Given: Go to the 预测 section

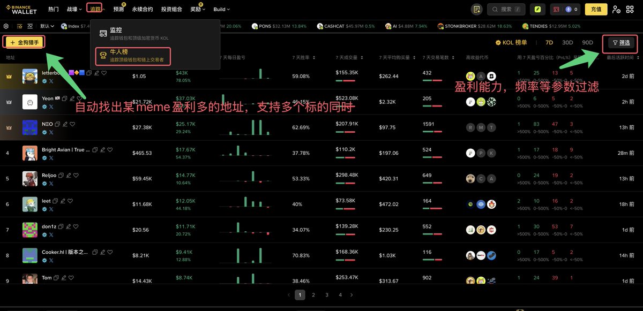Looking at the screenshot, I should (118, 9).
